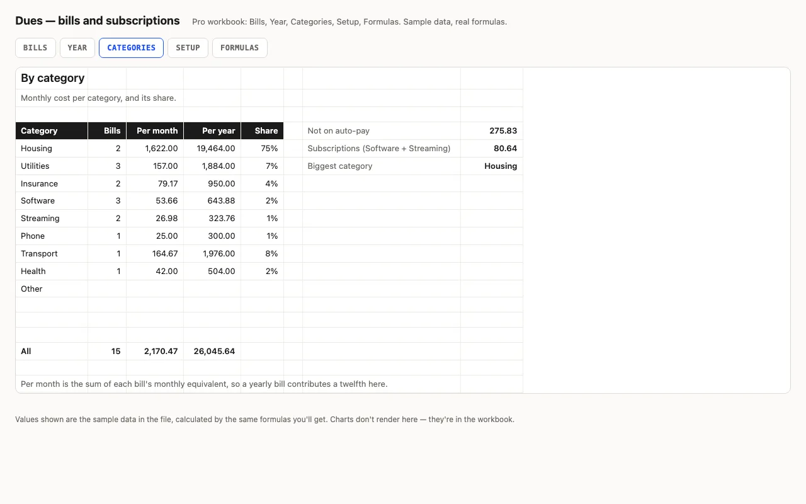Click the 504.00 Health yearly value

point(212,272)
